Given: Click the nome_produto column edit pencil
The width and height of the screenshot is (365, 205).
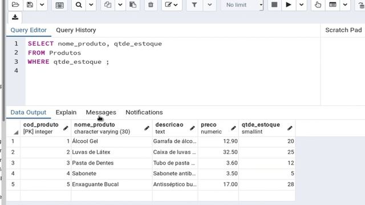Looking at the screenshot, I should click(x=147, y=128).
